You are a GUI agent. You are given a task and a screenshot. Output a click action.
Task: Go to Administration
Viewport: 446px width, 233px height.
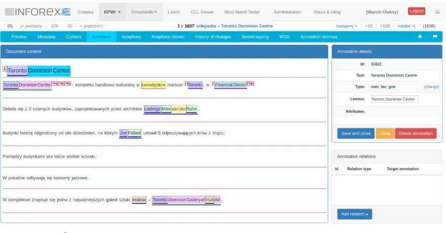point(287,12)
